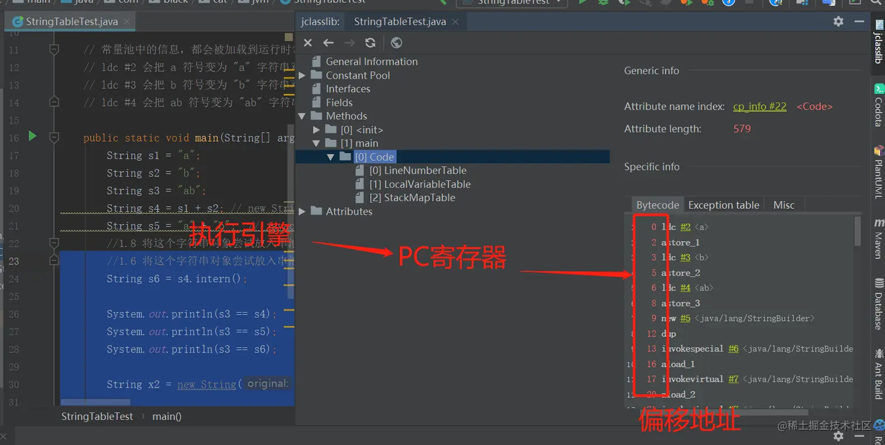Screen dimensions: 885x445
Task: Collapse the [1] main method node
Action: [317, 143]
